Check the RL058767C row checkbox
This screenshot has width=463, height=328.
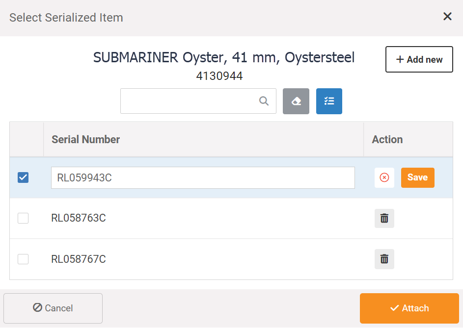click(23, 259)
